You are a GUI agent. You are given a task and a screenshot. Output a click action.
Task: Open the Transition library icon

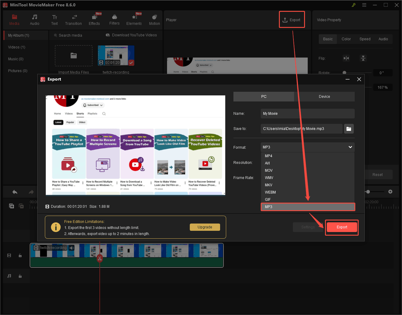coord(74,17)
